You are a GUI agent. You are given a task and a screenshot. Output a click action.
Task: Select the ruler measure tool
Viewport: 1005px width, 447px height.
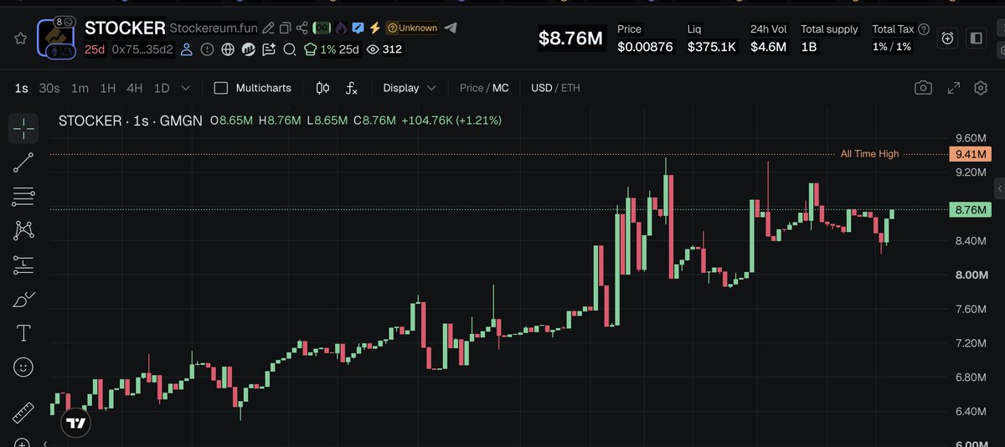23,413
